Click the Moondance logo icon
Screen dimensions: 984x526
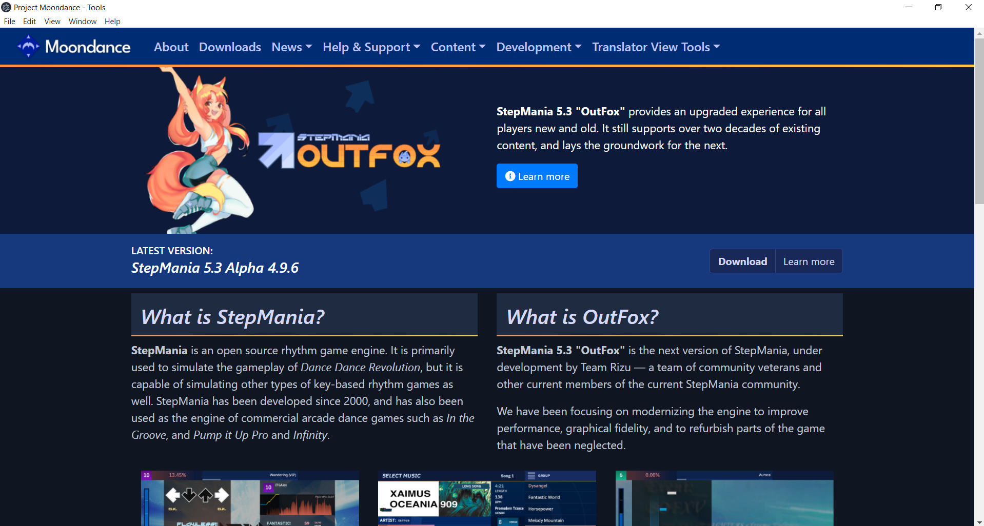[28, 47]
